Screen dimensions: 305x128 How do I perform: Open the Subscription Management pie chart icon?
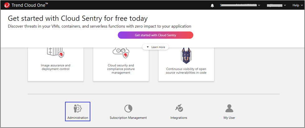point(128,108)
